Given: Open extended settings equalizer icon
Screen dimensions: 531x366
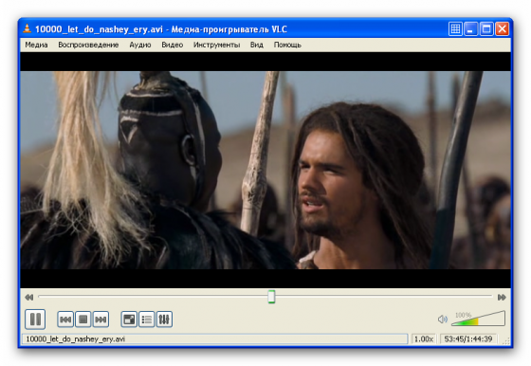Looking at the screenshot, I should click(164, 319).
